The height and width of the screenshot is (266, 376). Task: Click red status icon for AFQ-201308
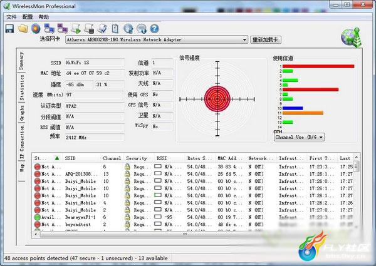(x=37, y=174)
